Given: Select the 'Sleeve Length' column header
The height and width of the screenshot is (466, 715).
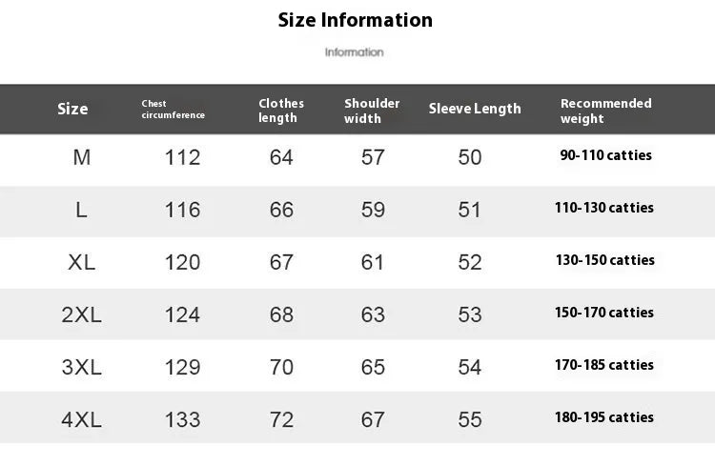Looking at the screenshot, I should pos(475,109).
